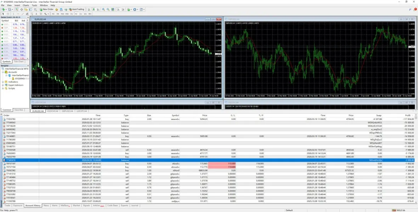Switch timeframe to D1
This screenshot has width=418, height=212.
81,14
